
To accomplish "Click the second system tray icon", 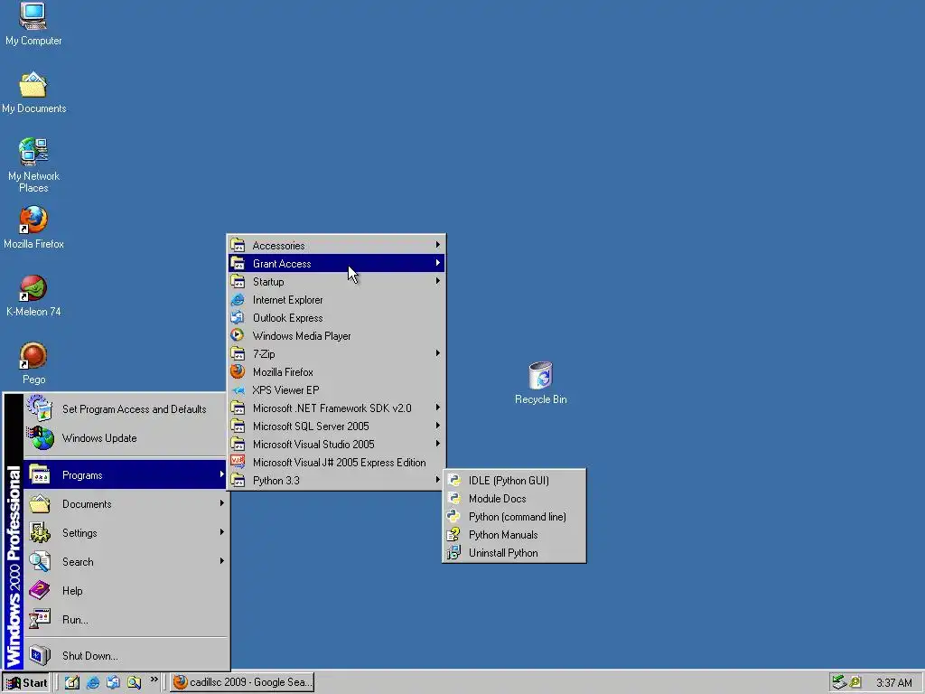I will tap(855, 682).
